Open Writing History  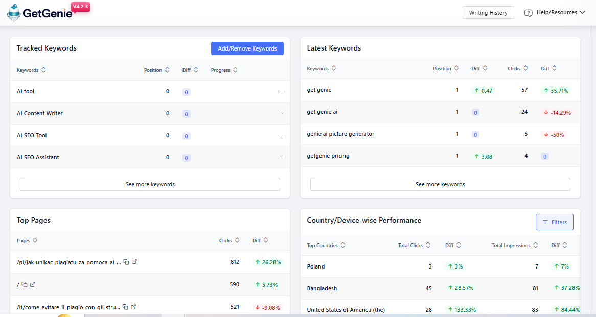488,12
